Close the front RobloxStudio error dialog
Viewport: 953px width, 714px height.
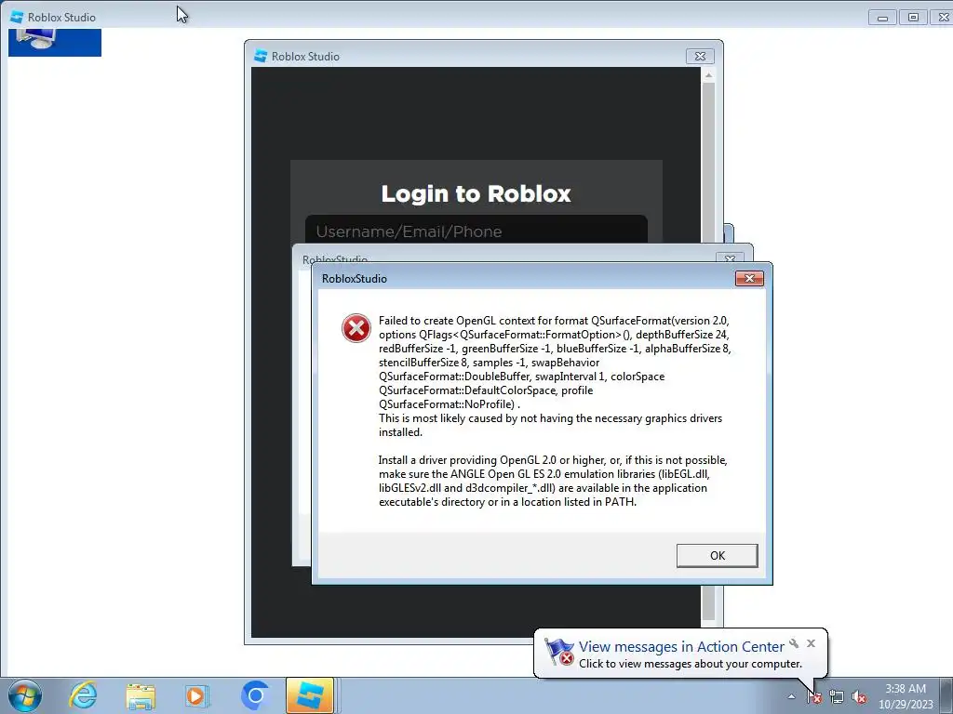749,278
